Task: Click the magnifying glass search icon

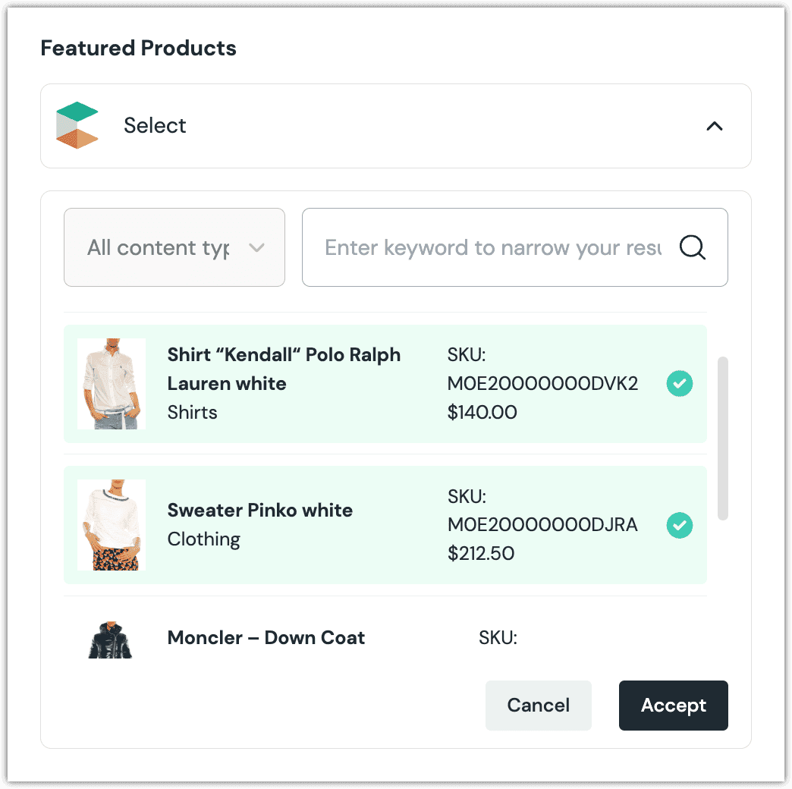Action: [691, 247]
